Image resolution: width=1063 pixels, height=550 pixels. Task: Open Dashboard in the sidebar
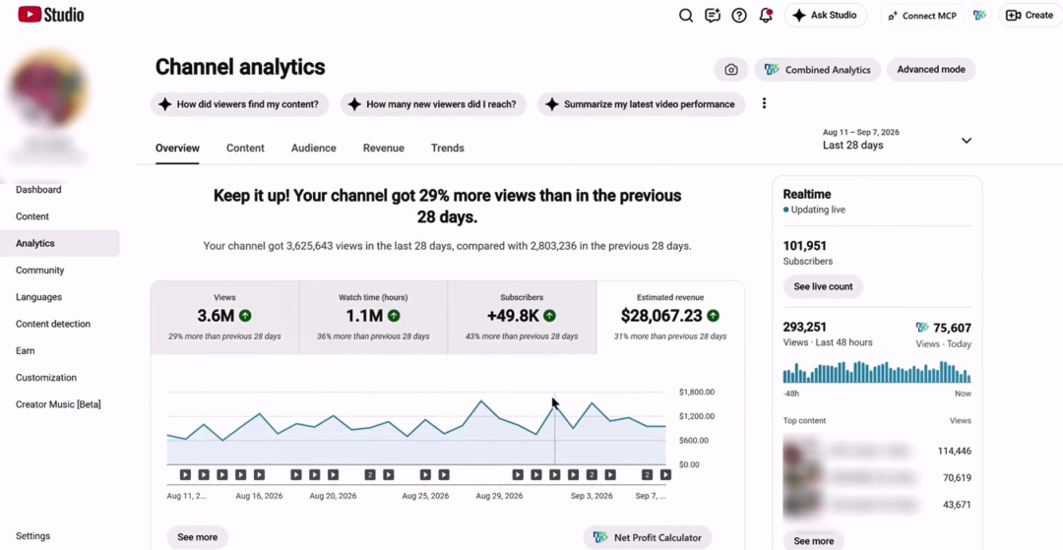[60, 190]
